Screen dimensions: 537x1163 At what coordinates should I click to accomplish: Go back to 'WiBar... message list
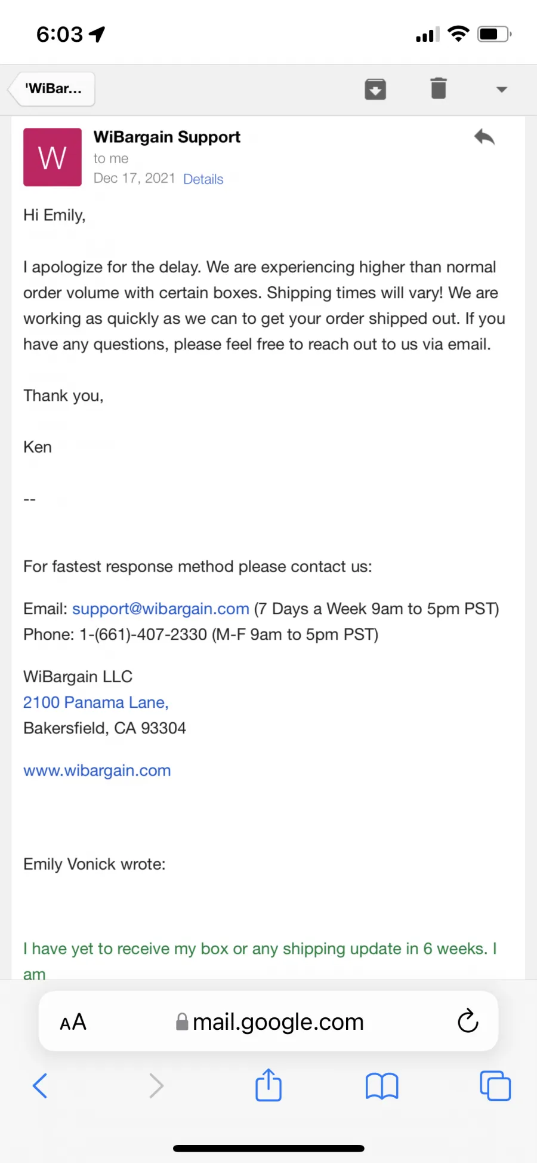tap(53, 89)
